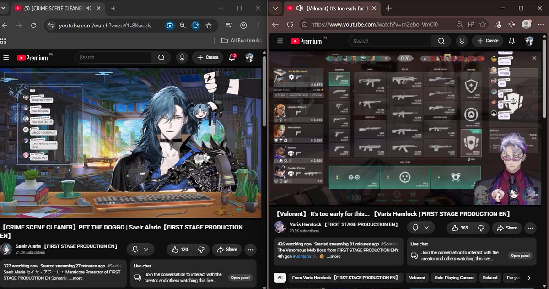This screenshot has width=549, height=289.
Task: Click the apps grid-plus icon in Edge address bar
Action: click(472, 24)
